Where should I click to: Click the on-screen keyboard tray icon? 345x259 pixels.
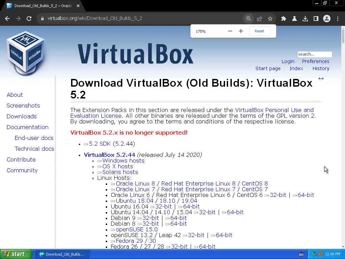coord(301,254)
